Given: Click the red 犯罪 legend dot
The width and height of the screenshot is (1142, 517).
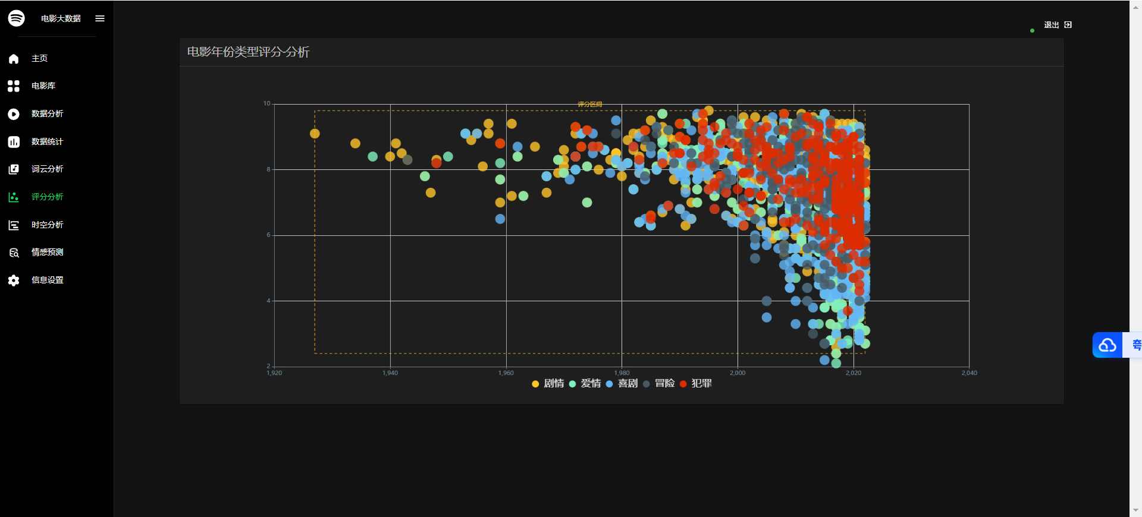Looking at the screenshot, I should (683, 384).
